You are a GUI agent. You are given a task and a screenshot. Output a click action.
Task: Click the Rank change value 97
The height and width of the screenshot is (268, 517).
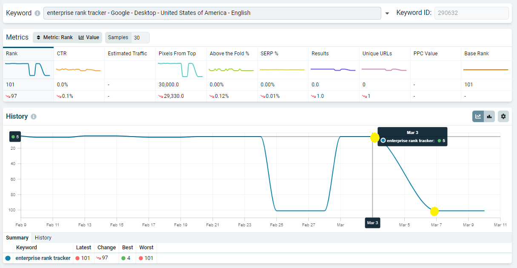tap(14, 96)
